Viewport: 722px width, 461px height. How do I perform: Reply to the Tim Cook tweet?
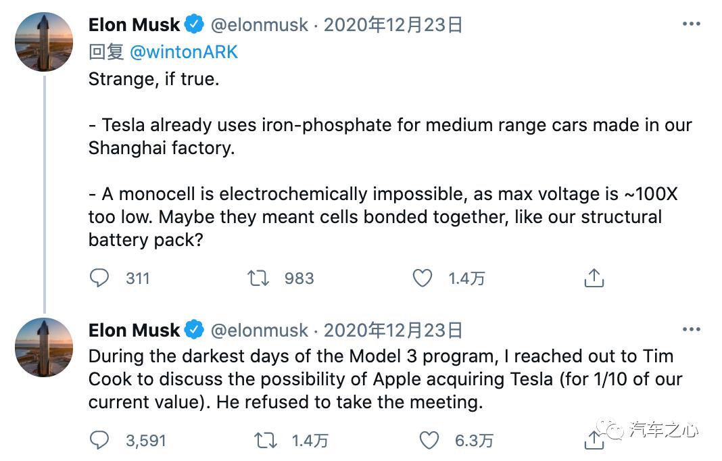coord(99,441)
